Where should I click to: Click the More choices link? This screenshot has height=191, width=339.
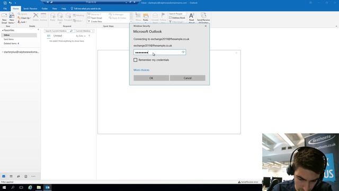pyautogui.click(x=141, y=70)
